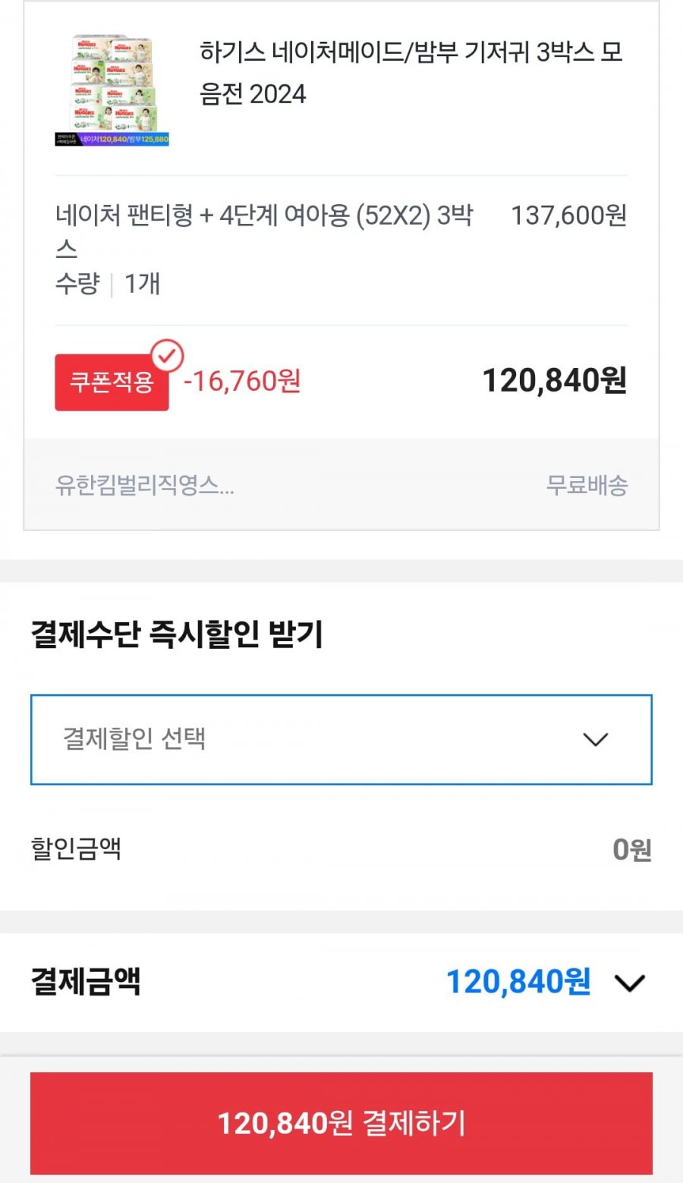Tap the 137,600원 original price
This screenshot has height=1183, width=683.
point(568,216)
